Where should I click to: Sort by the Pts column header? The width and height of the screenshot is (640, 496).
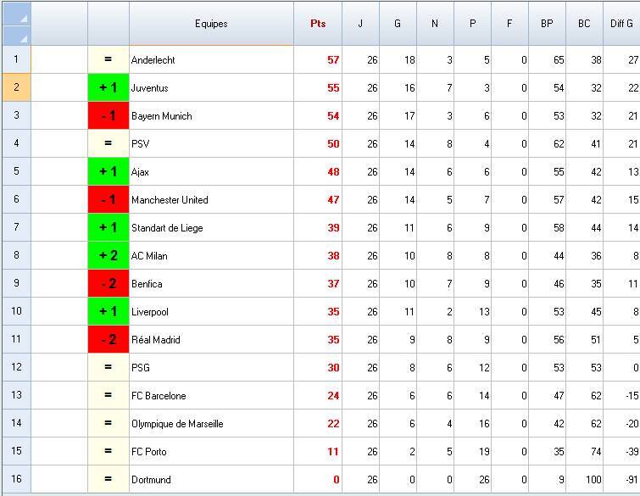(318, 24)
